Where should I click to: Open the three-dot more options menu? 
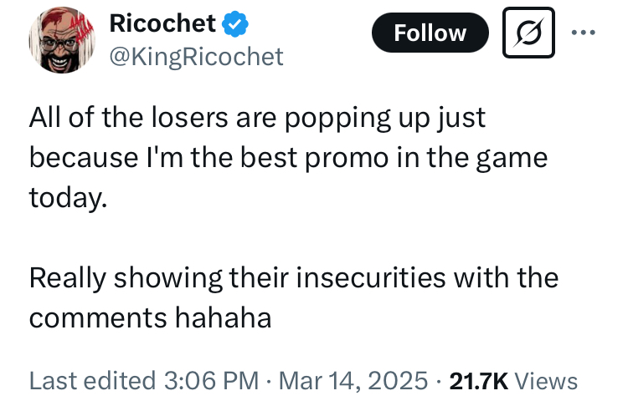point(584,33)
